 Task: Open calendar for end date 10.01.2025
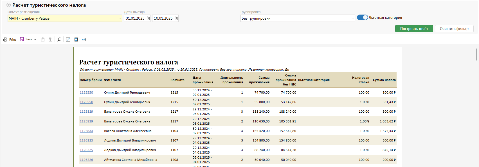click(x=176, y=18)
